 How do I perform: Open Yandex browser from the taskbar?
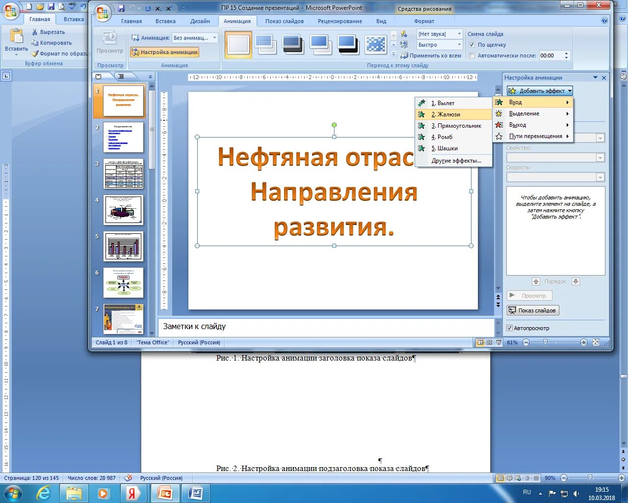click(132, 493)
